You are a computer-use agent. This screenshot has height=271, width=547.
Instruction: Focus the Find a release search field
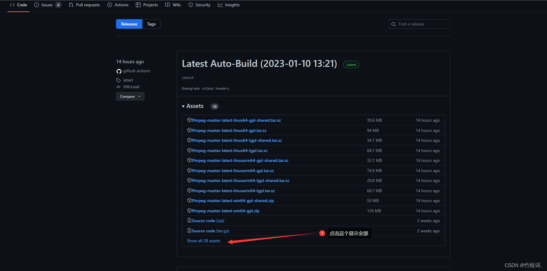419,24
